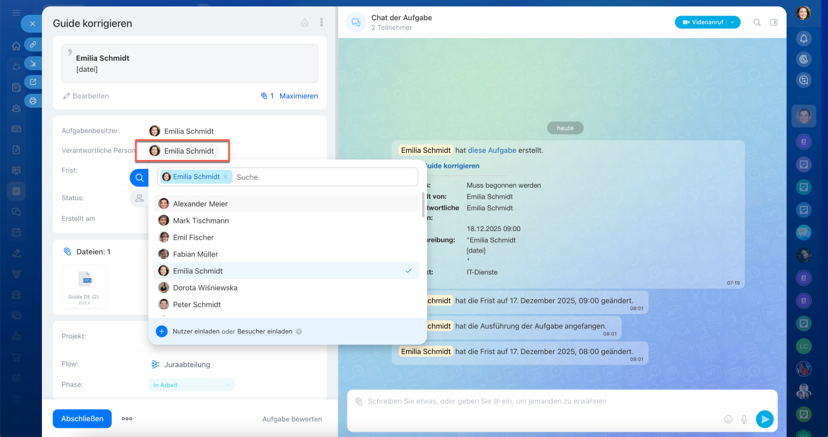The width and height of the screenshot is (828, 437).
Task: Click into the Suche search field
Action: tap(325, 177)
